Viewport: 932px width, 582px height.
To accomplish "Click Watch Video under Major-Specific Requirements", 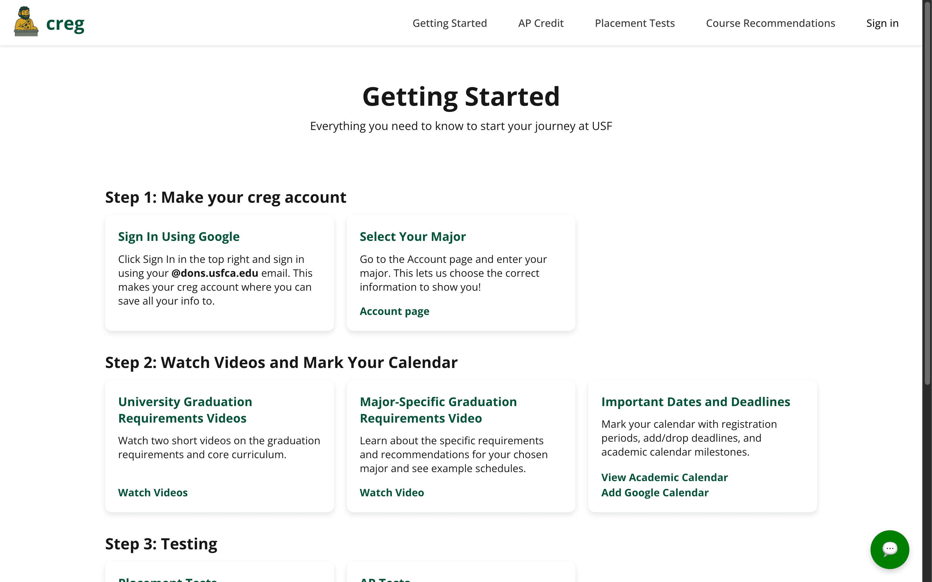I will [x=392, y=492].
